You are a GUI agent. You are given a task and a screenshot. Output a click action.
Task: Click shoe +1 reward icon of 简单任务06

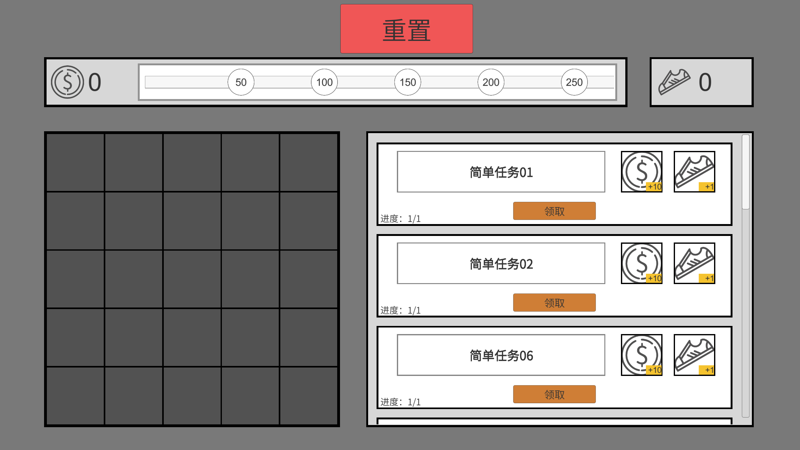[x=694, y=355]
